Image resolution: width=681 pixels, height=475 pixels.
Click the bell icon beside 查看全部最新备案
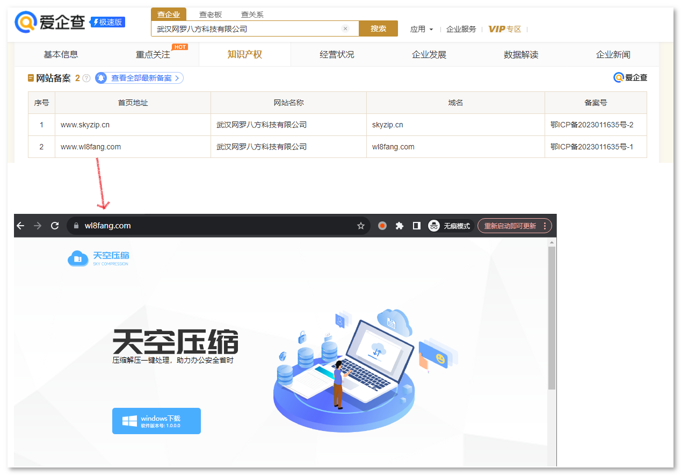101,78
